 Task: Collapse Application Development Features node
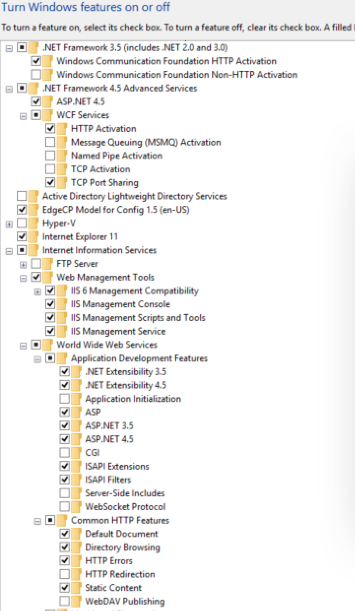(x=37, y=359)
